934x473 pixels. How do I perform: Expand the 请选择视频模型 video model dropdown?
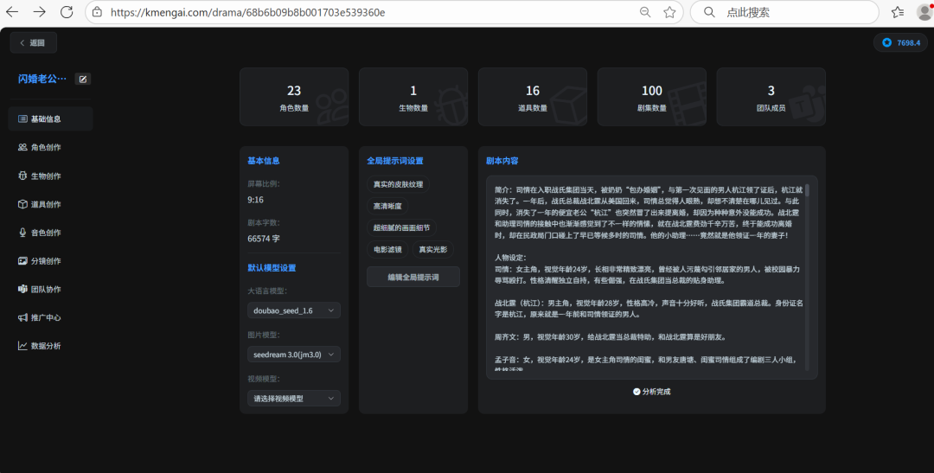click(294, 399)
